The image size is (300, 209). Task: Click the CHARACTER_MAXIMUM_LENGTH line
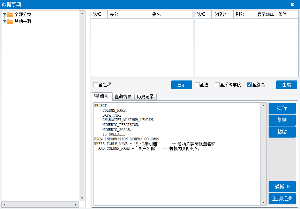pyautogui.click(x=128, y=120)
